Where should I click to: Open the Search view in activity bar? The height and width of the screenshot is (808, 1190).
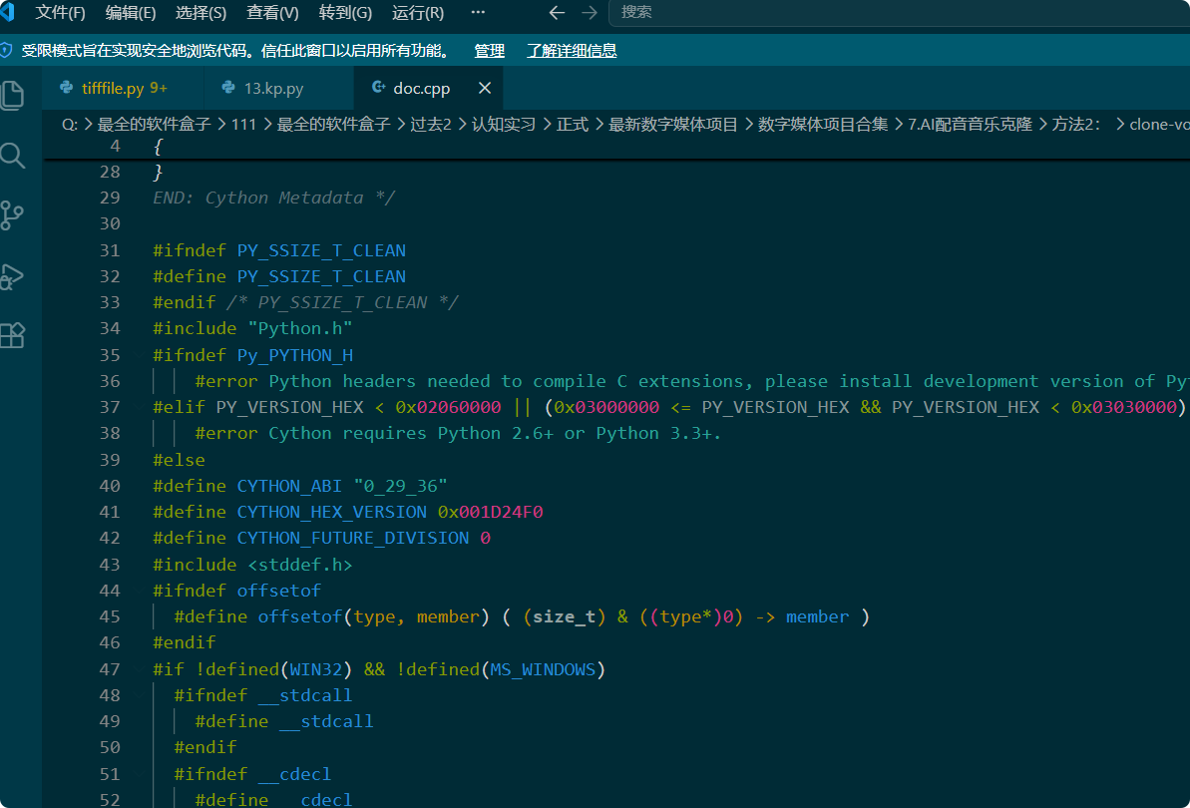[13, 156]
